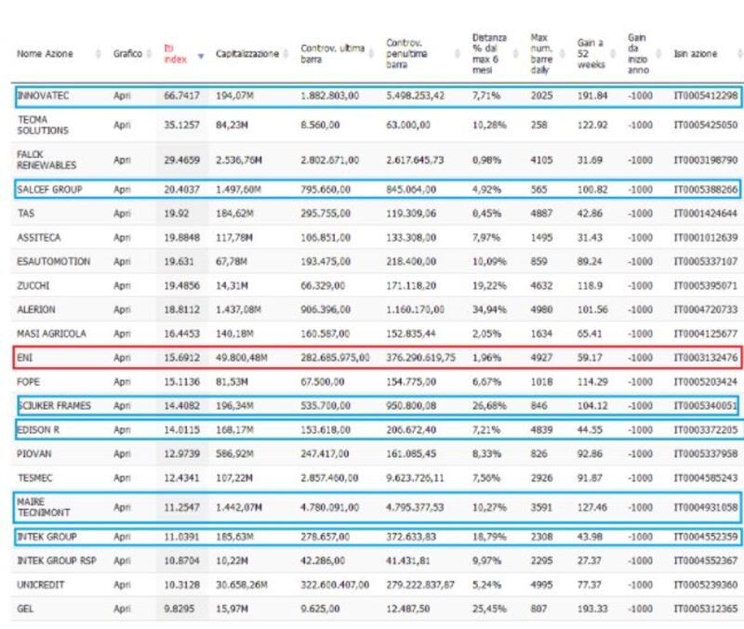Click the value 9.623.726,11
This screenshot has width=744, height=629.
coord(415,478)
